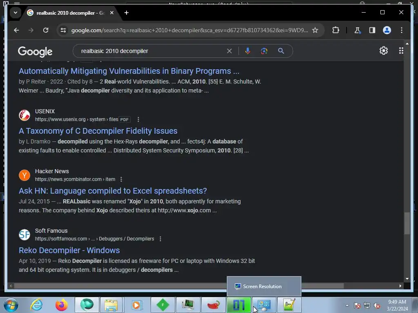Viewport: 418px width, 313px height.
Task: Search by image with Lens icon
Action: point(264,51)
